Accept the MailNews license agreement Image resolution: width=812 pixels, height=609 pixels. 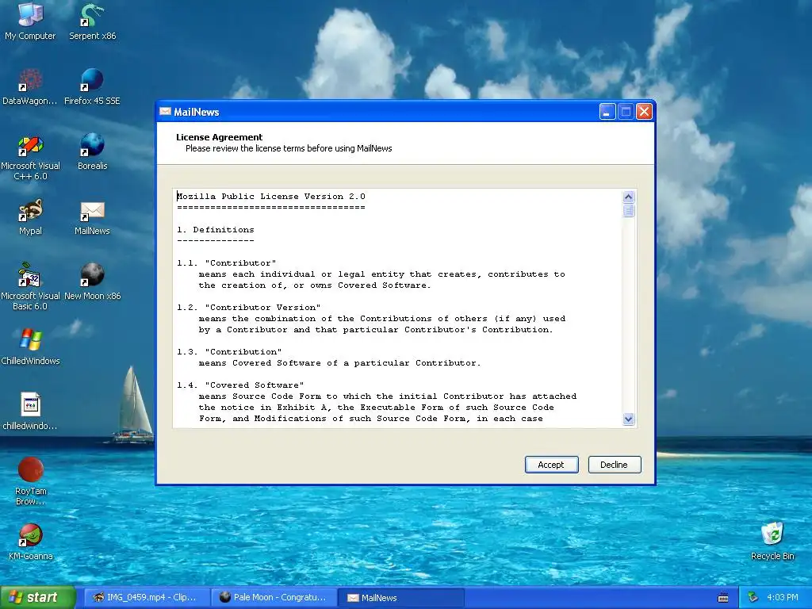(x=552, y=465)
